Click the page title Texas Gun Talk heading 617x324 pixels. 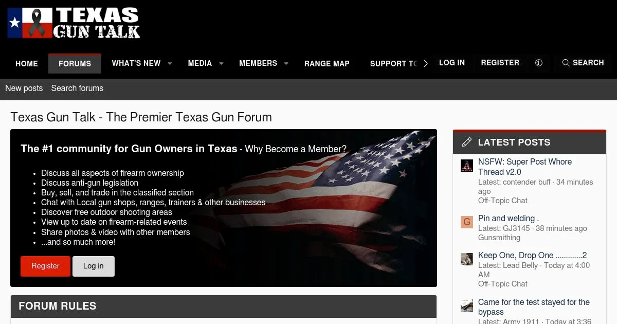click(x=141, y=117)
